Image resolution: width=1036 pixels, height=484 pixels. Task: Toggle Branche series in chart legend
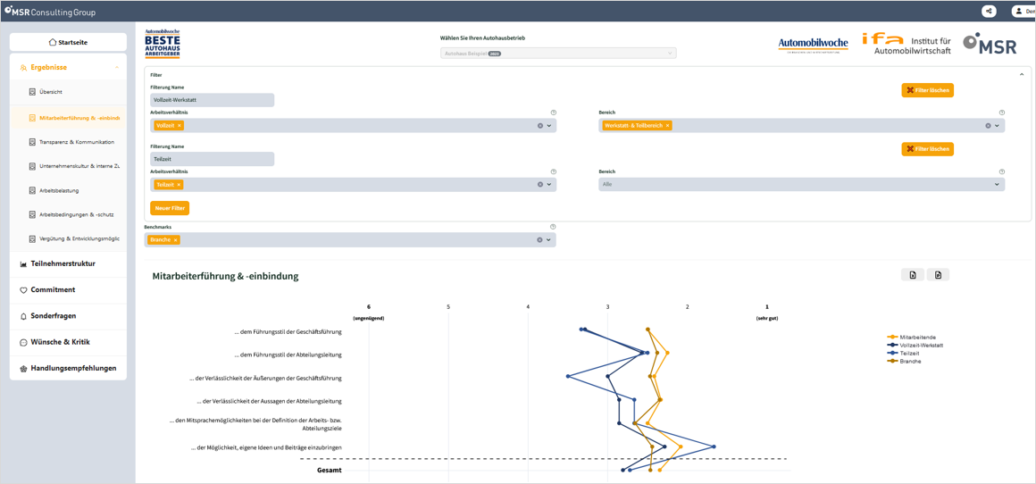pyautogui.click(x=910, y=362)
